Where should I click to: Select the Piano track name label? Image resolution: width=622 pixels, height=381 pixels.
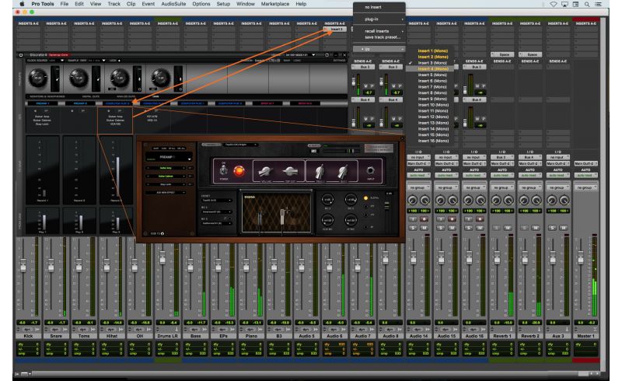click(x=251, y=336)
